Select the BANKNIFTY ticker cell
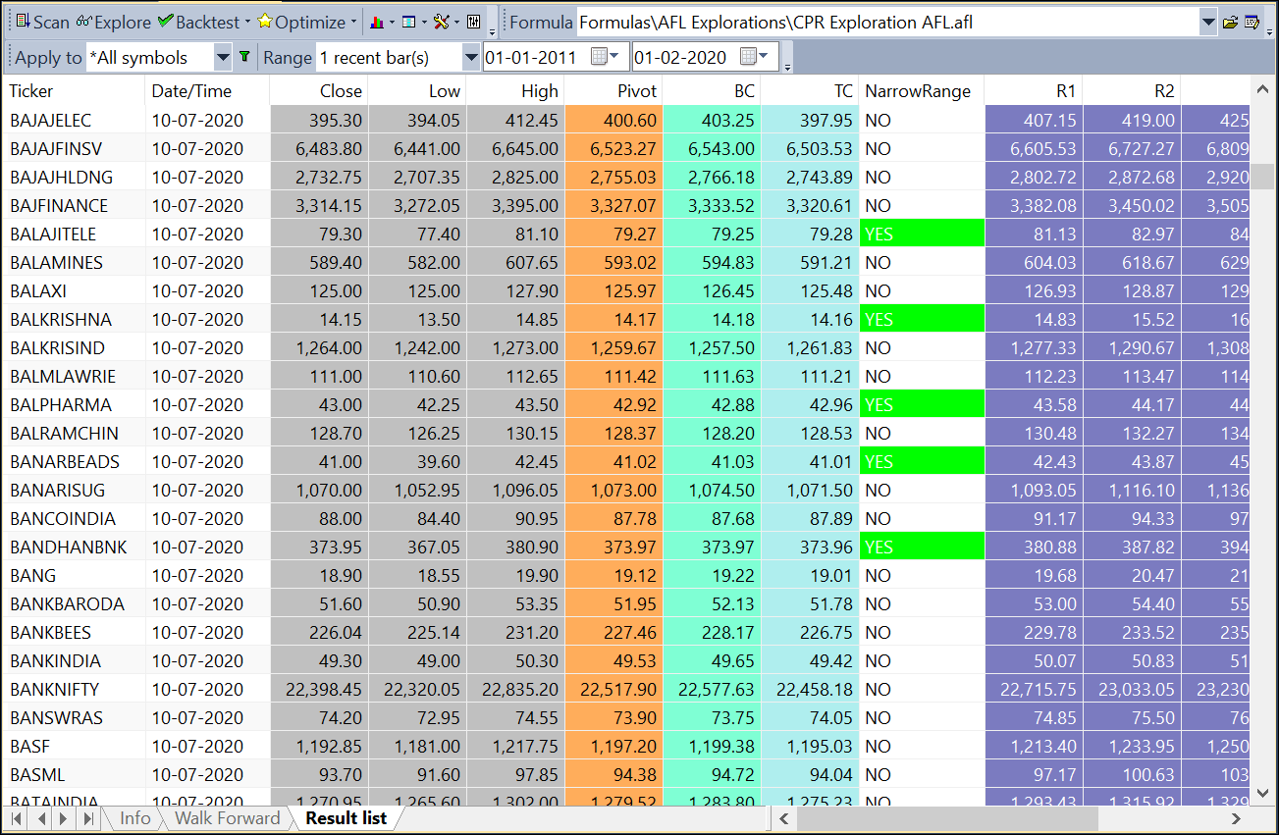Viewport: 1279px width, 835px height. tap(74, 690)
